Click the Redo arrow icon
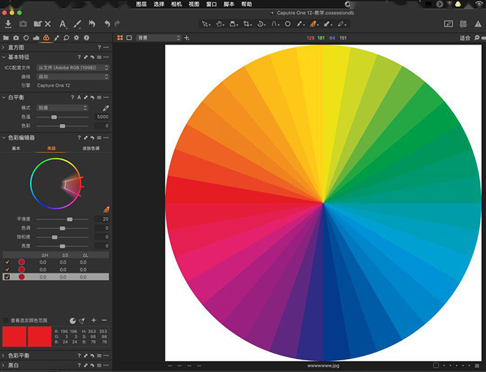The height and width of the screenshot is (372, 486). tap(117, 24)
